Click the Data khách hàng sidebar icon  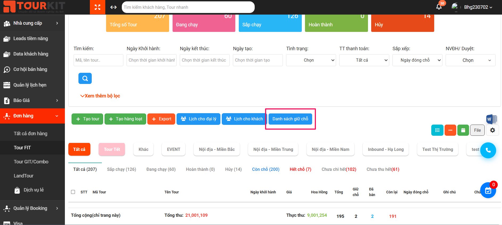coord(7,54)
